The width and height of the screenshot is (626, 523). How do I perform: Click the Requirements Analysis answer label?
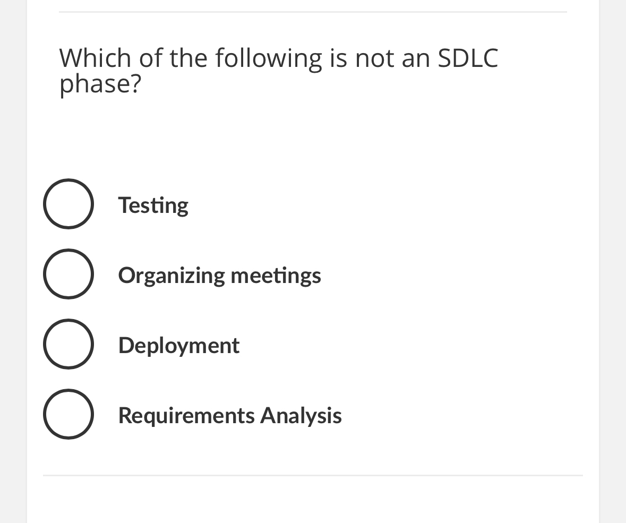click(x=229, y=416)
